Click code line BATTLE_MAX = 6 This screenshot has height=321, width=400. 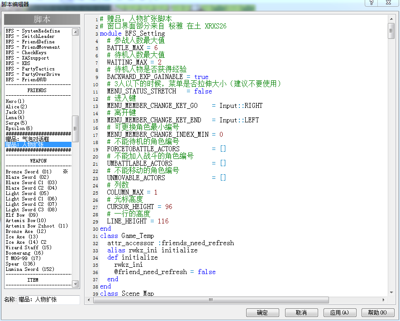(x=132, y=48)
